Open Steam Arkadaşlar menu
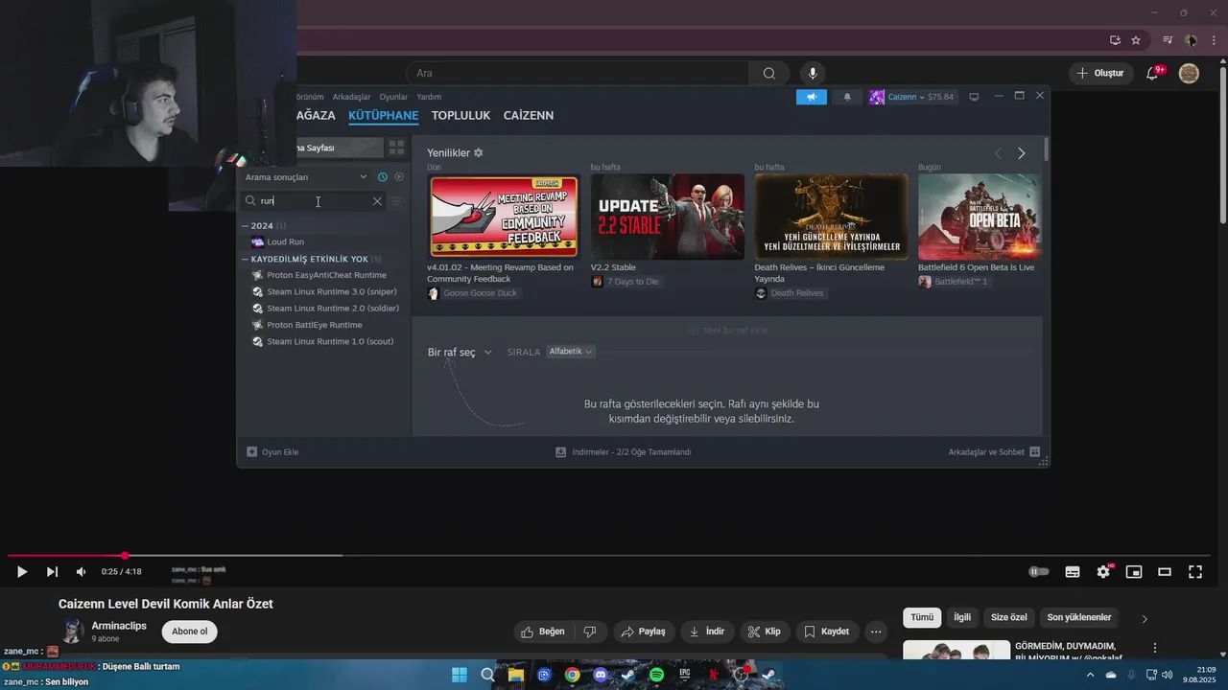This screenshot has height=690, width=1228. (351, 97)
